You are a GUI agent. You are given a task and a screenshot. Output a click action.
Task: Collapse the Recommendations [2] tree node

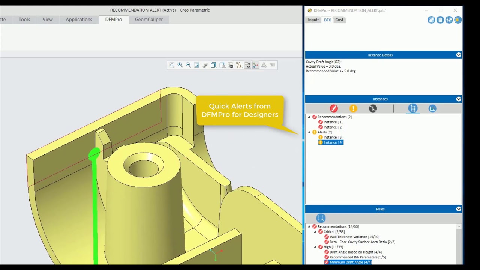(309, 117)
